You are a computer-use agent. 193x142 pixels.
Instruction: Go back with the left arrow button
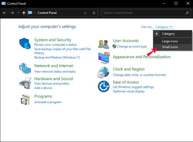(x=5, y=13)
